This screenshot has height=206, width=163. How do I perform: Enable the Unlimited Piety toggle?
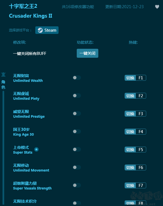[x=77, y=96]
